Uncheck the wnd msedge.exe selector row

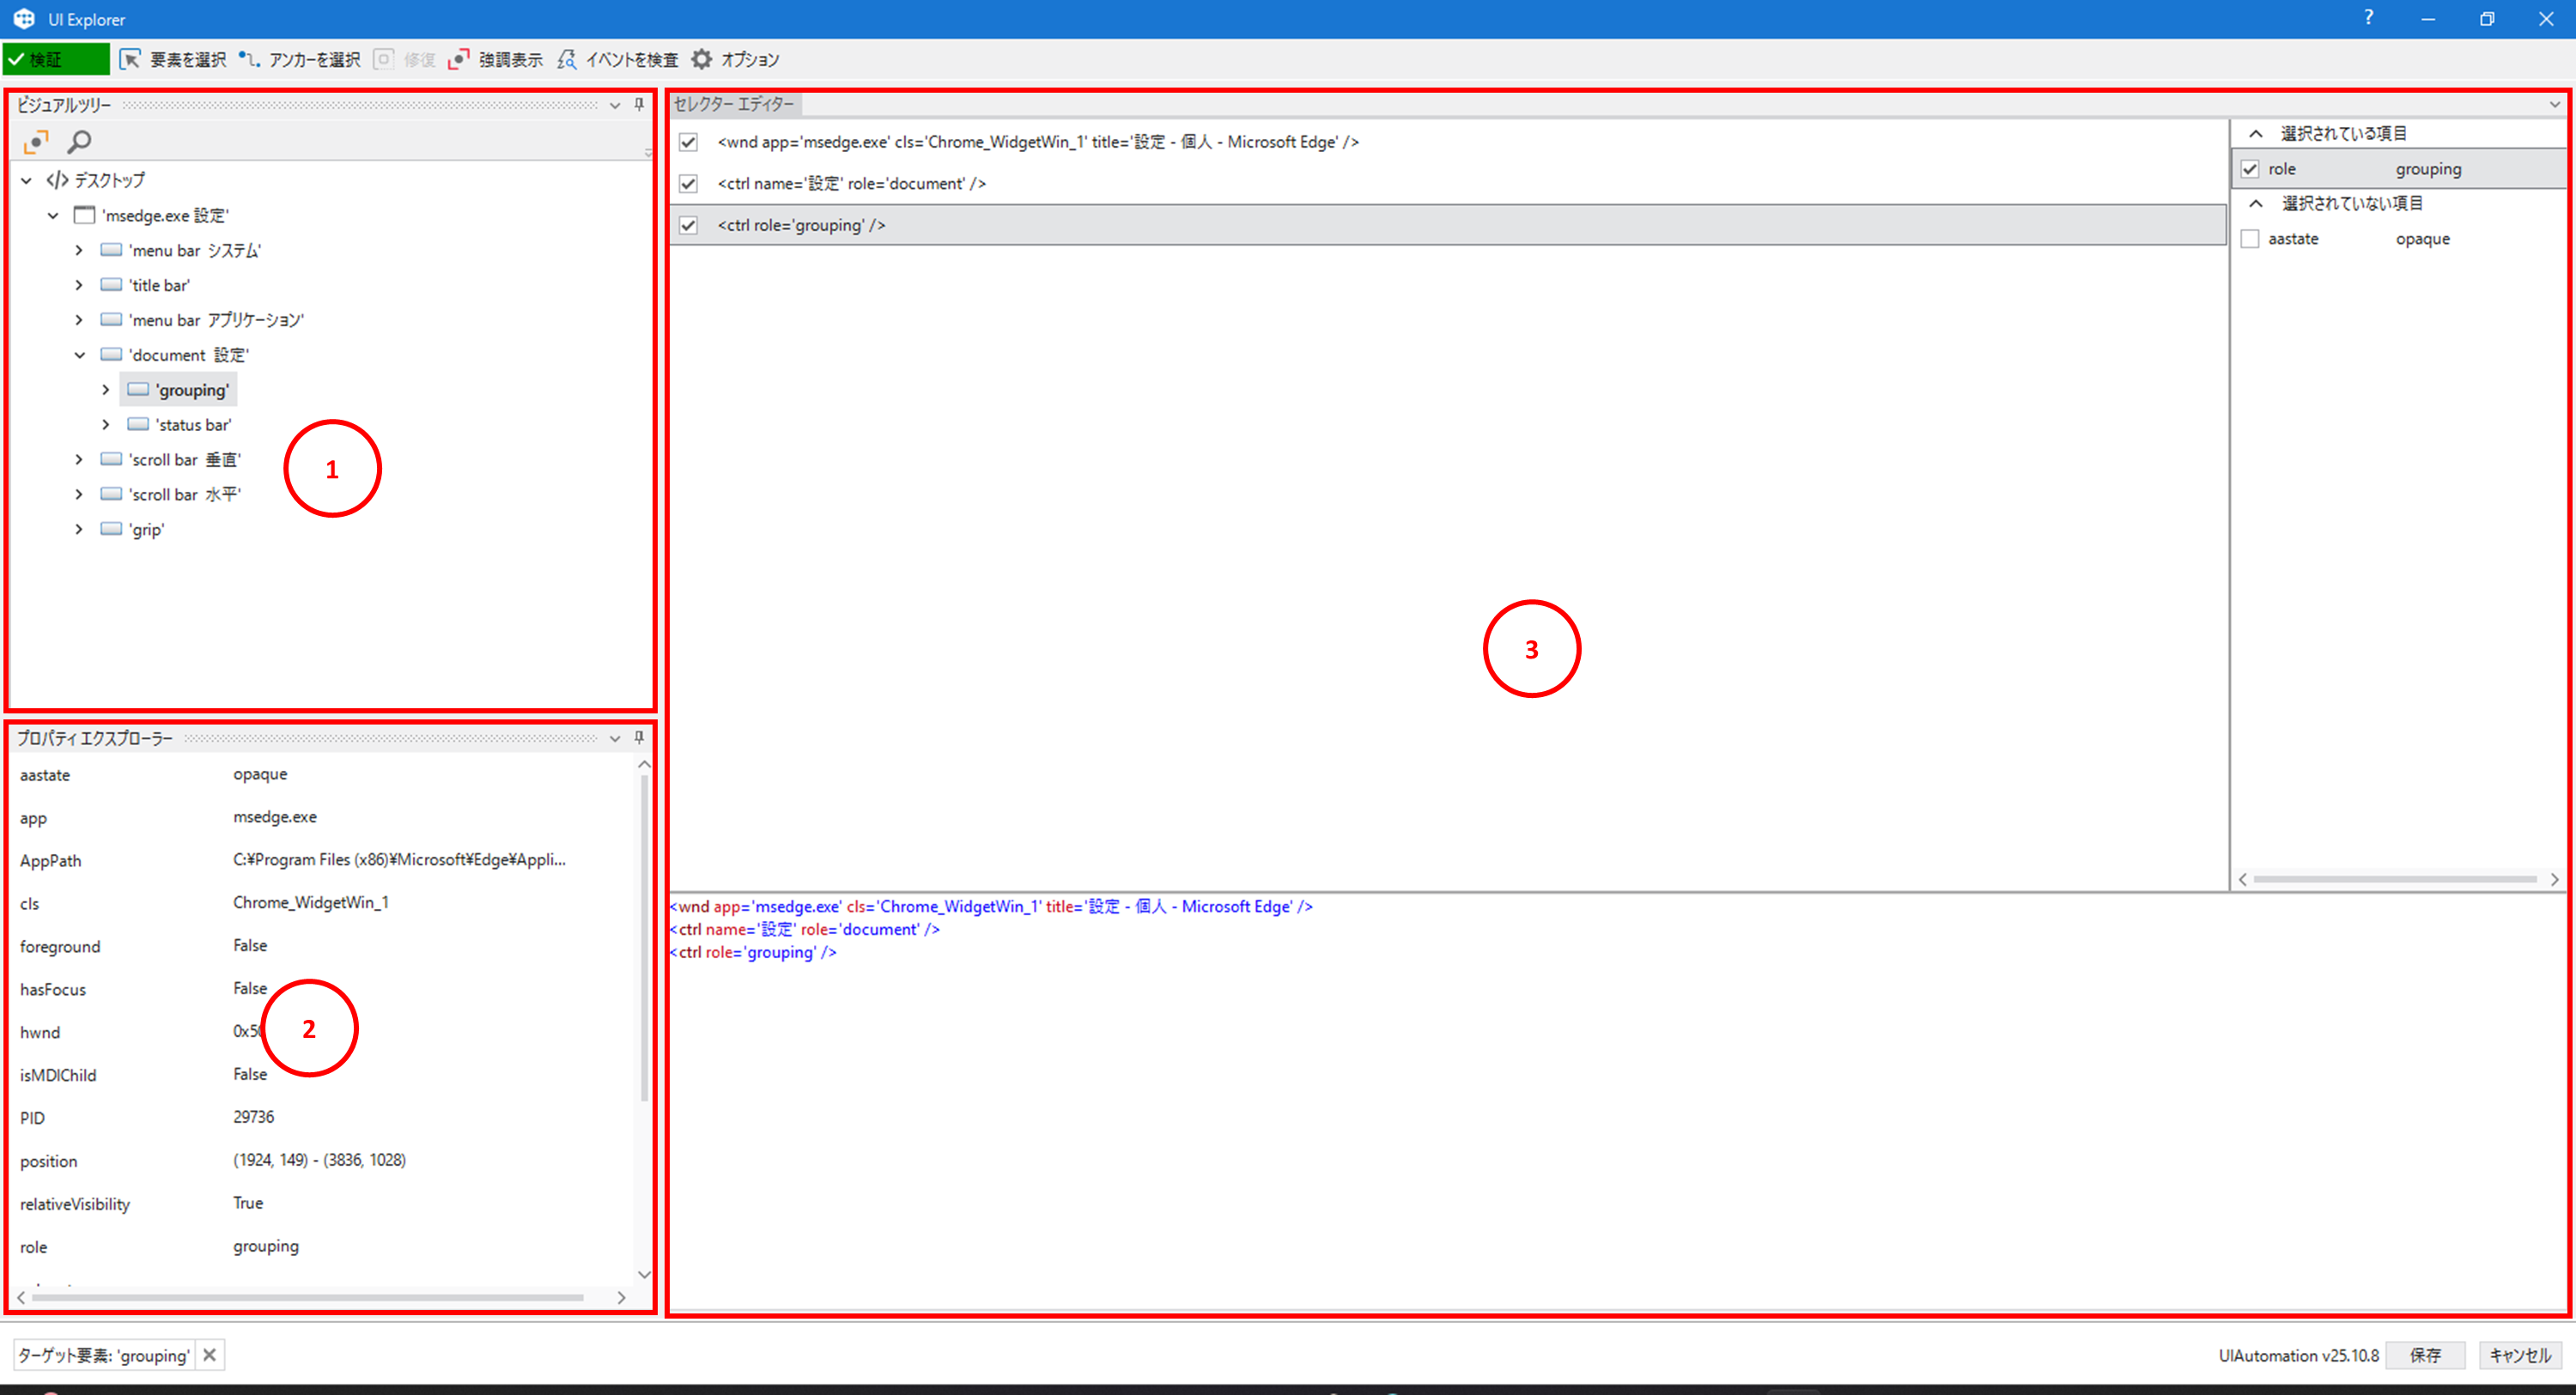click(x=688, y=142)
